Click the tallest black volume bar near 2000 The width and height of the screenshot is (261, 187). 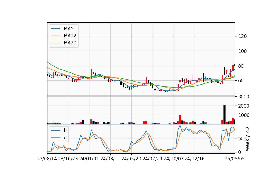[x=224, y=115]
